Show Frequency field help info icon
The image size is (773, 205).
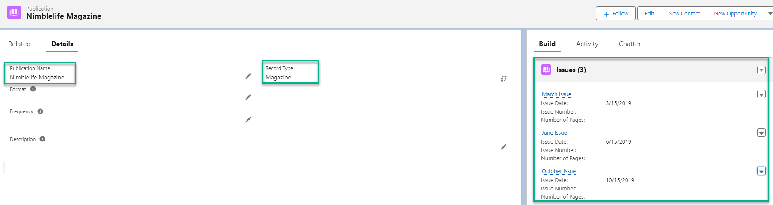click(40, 111)
